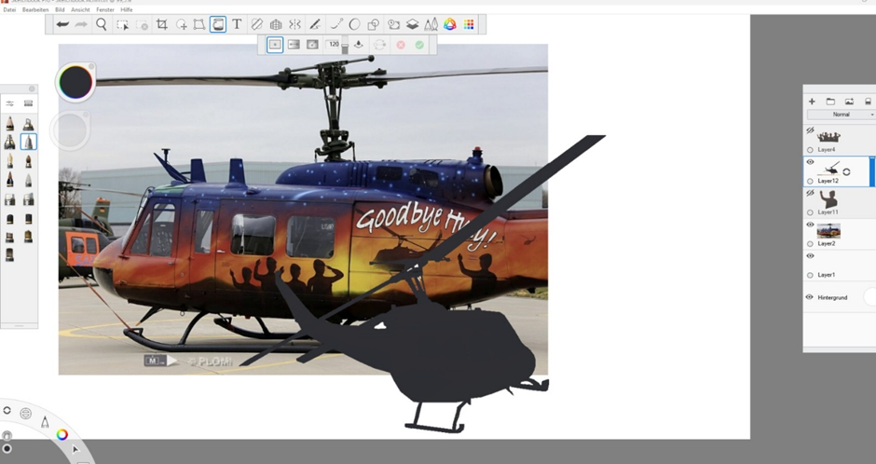The image size is (876, 464).
Task: Close the brush palette panel
Action: click(x=32, y=89)
